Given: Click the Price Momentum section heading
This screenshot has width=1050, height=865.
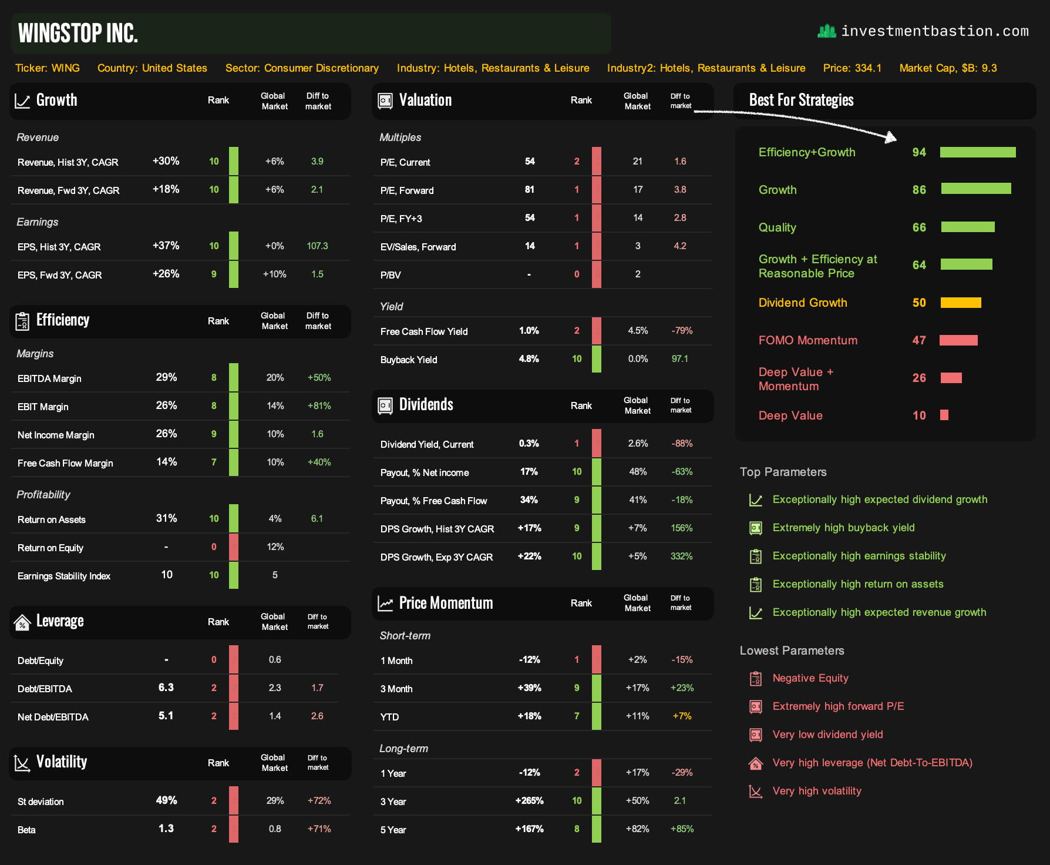Looking at the screenshot, I should (446, 604).
